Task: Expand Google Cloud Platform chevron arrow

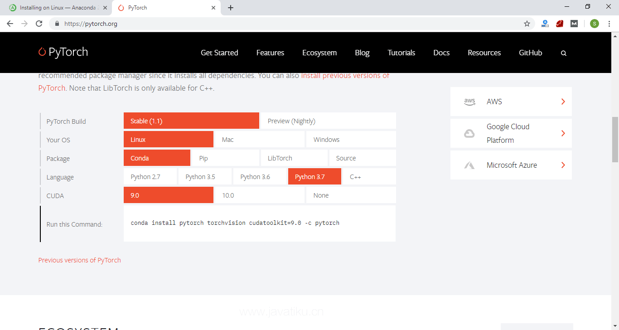Action: point(563,133)
